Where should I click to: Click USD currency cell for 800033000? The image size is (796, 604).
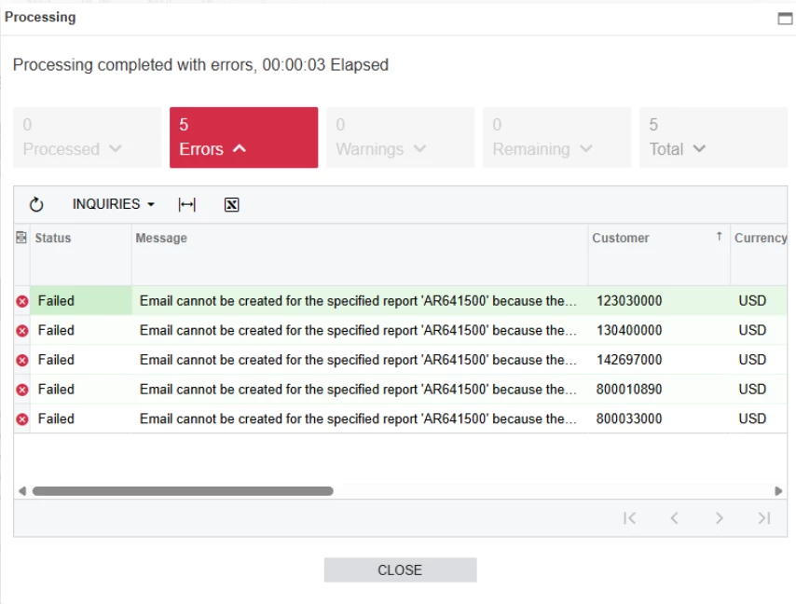759,419
